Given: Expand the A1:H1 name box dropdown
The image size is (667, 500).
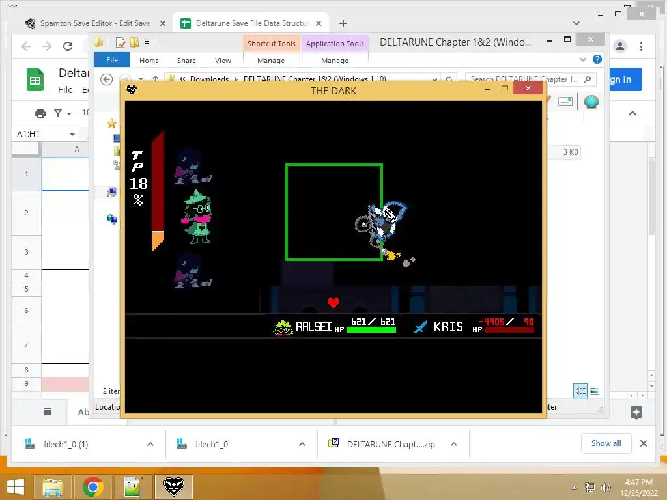Looking at the screenshot, I should pyautogui.click(x=72, y=134).
